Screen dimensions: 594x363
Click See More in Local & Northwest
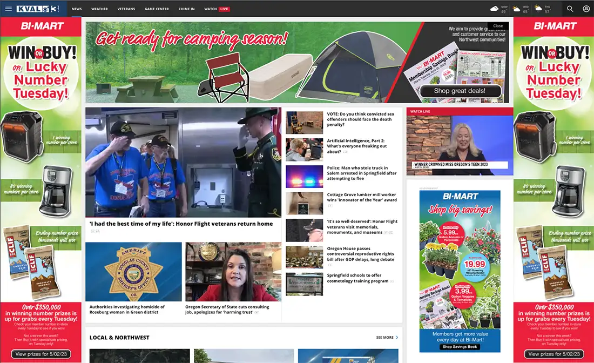pos(385,337)
